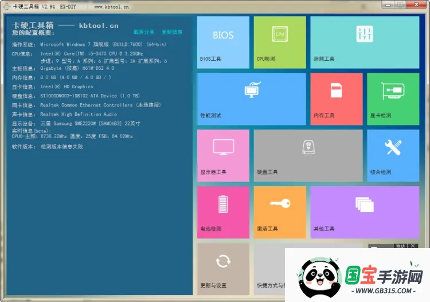Open the 显卡检测 graphics card tile
The image size is (430, 302).
point(393,99)
